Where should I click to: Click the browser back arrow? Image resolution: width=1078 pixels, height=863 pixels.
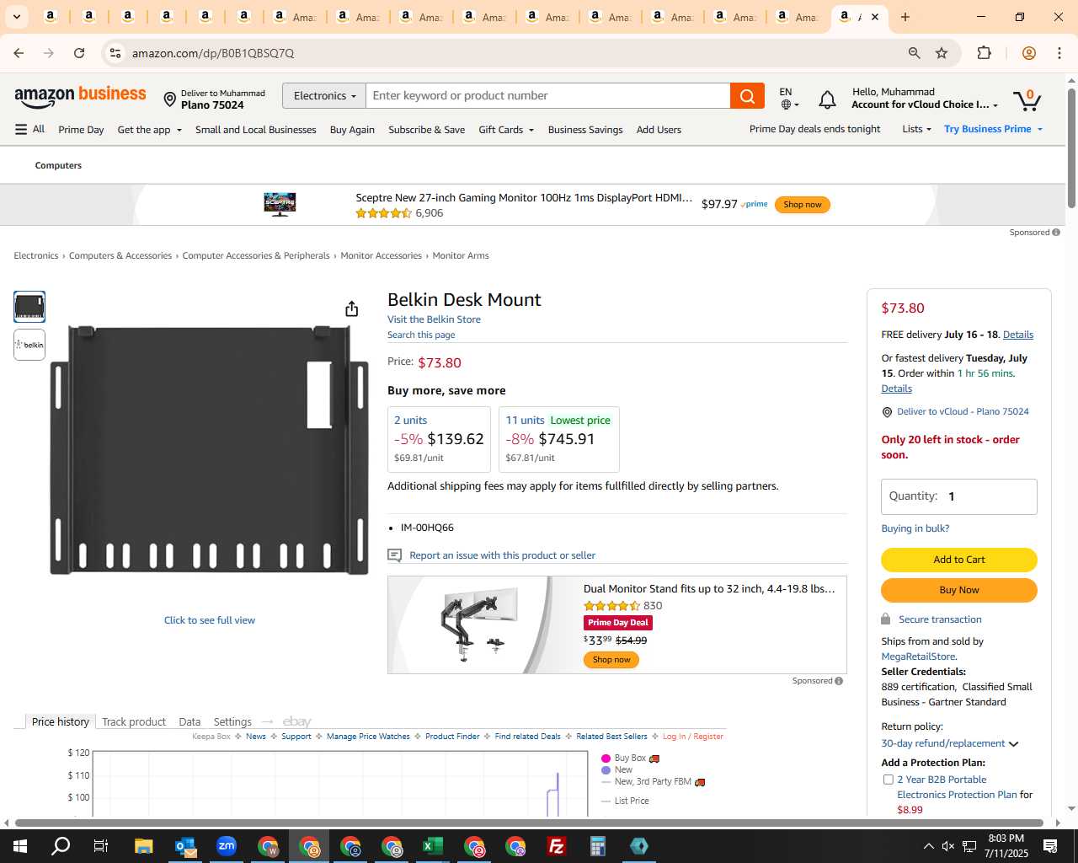point(19,53)
